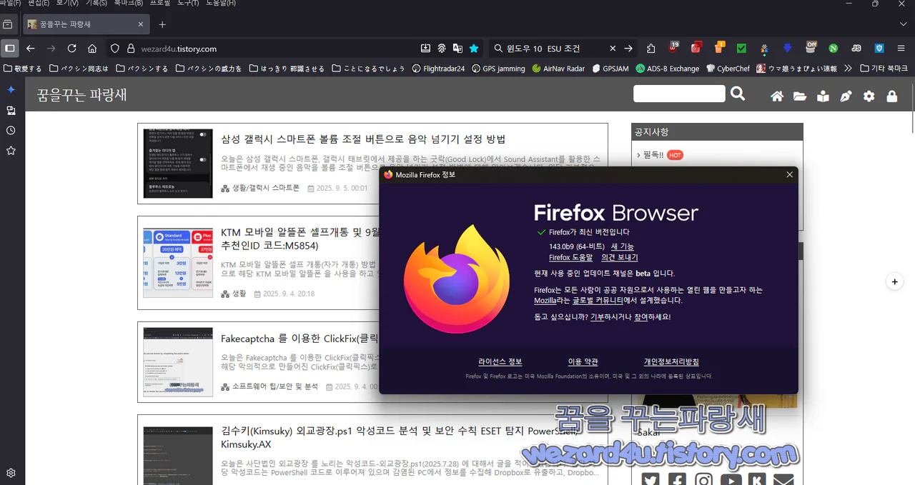This screenshot has height=485, width=915.
Task: Open the Firefox hamburger application menu
Action: pyautogui.click(x=901, y=49)
